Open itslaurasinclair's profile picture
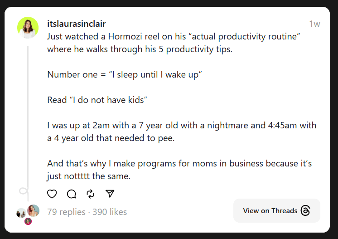Screen dimensions: 338x239 [28, 28]
